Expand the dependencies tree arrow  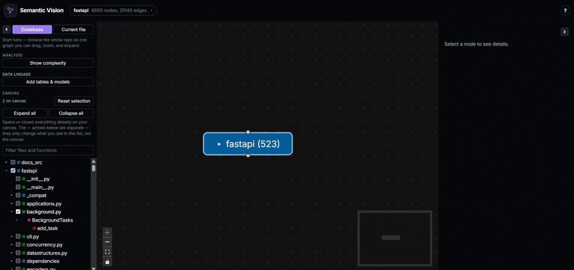click(11, 261)
